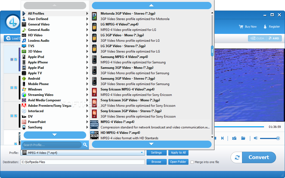The height and width of the screenshot is (178, 285).
Task: Select the User Defined person icon
Action: pyautogui.click(x=24, y=19)
